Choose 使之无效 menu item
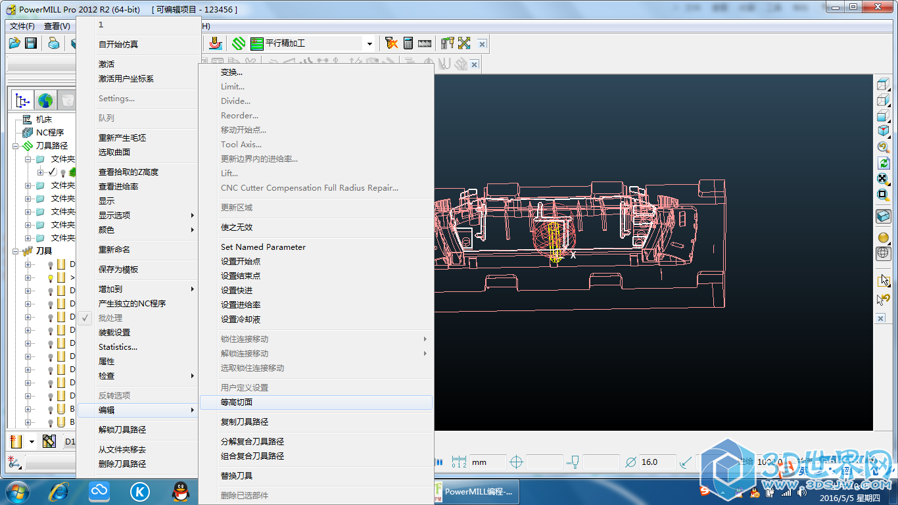Image resolution: width=898 pixels, height=505 pixels. point(316,227)
